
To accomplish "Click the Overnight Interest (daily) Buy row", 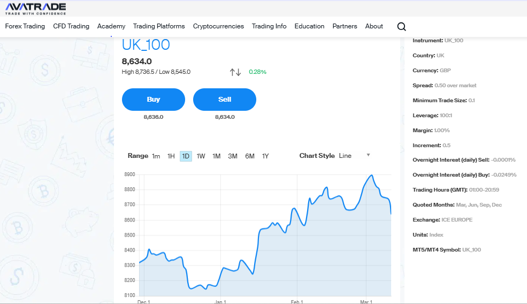I will click(465, 175).
